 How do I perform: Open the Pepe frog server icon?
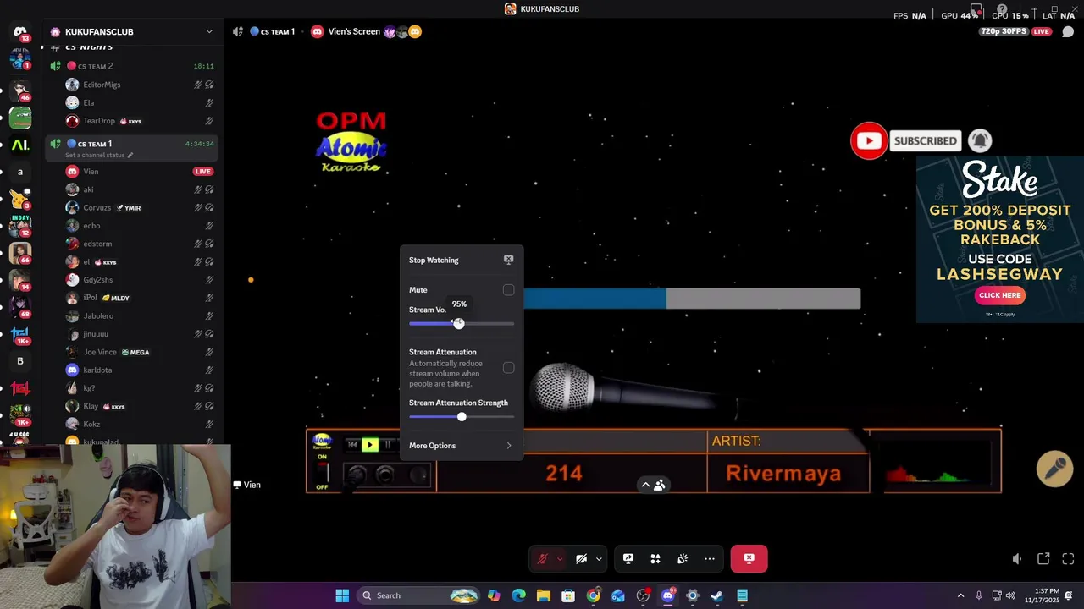point(20,117)
